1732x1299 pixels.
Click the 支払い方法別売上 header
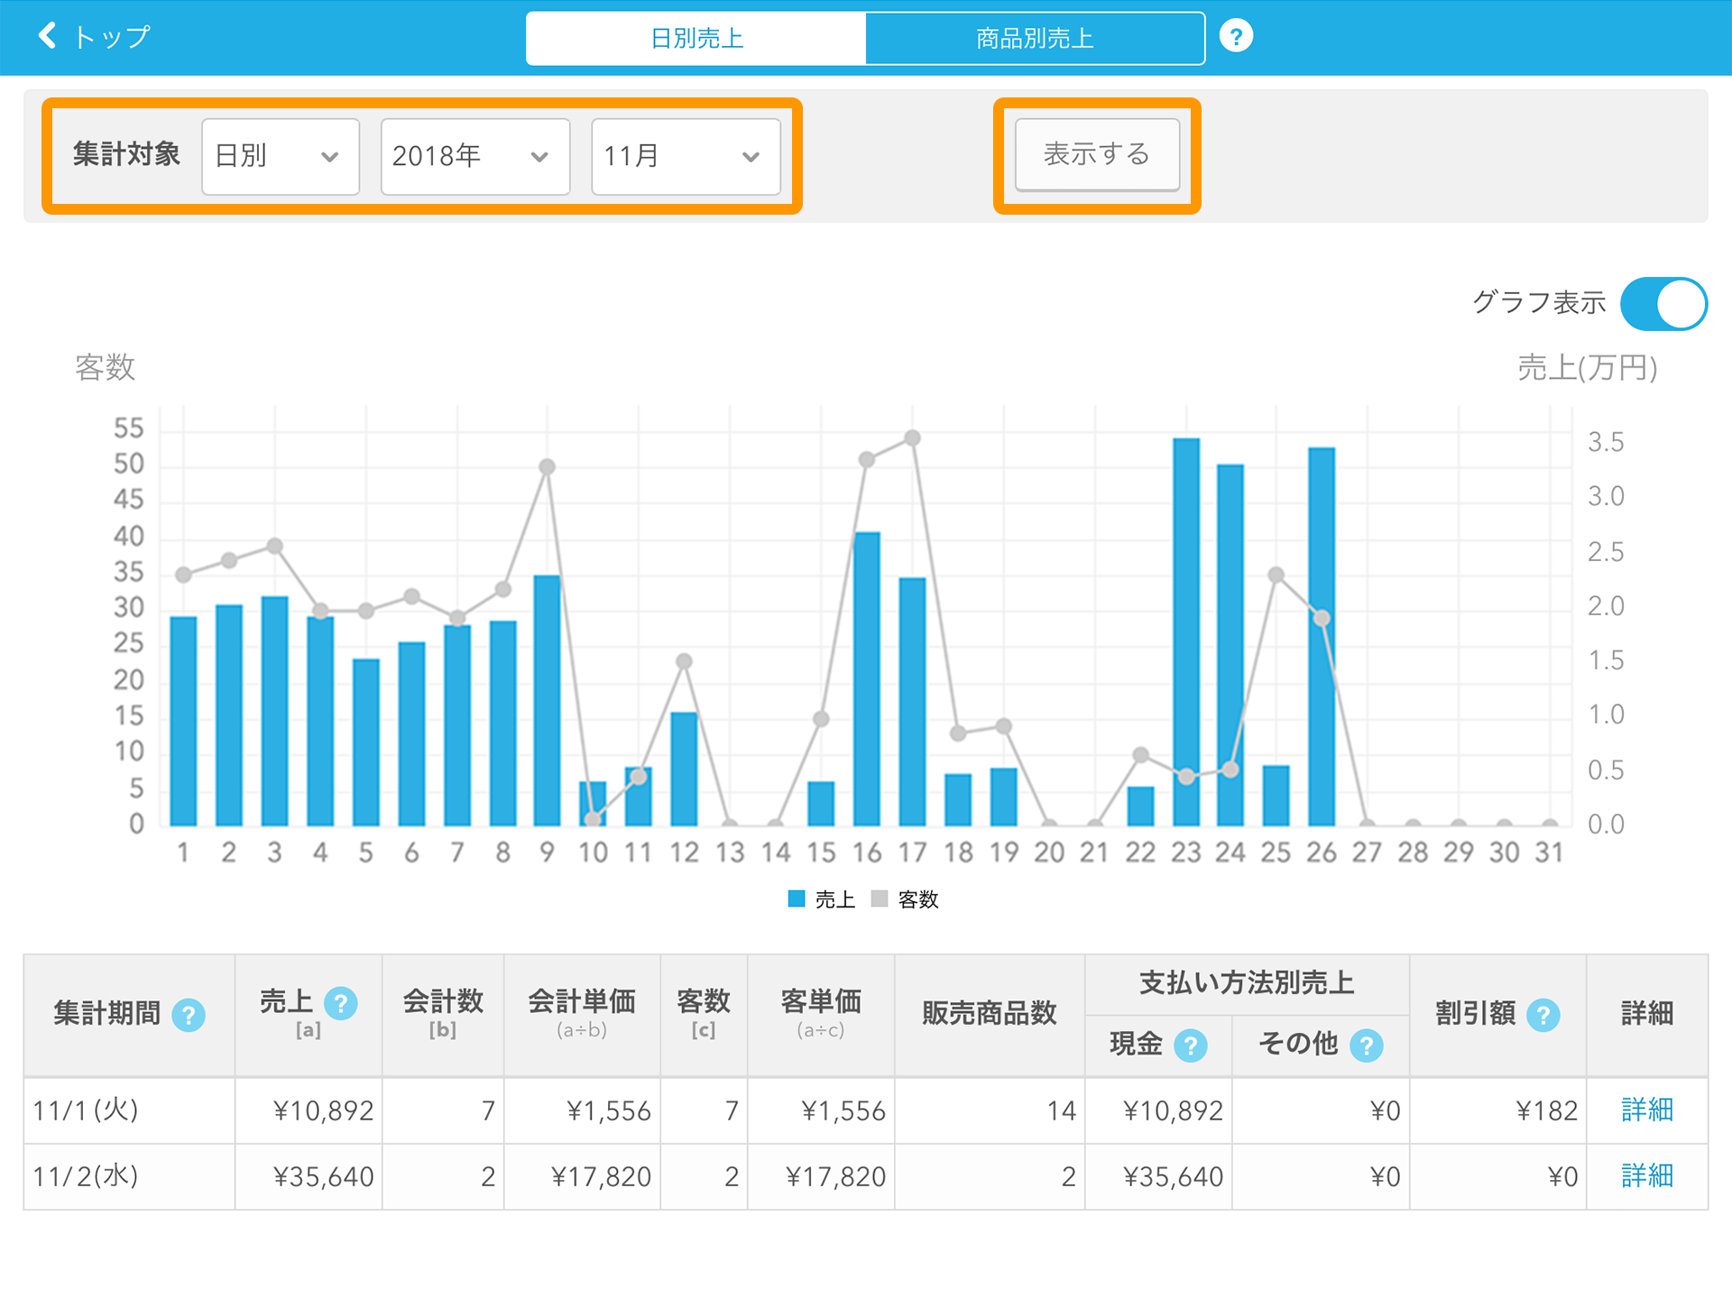pyautogui.click(x=1247, y=983)
